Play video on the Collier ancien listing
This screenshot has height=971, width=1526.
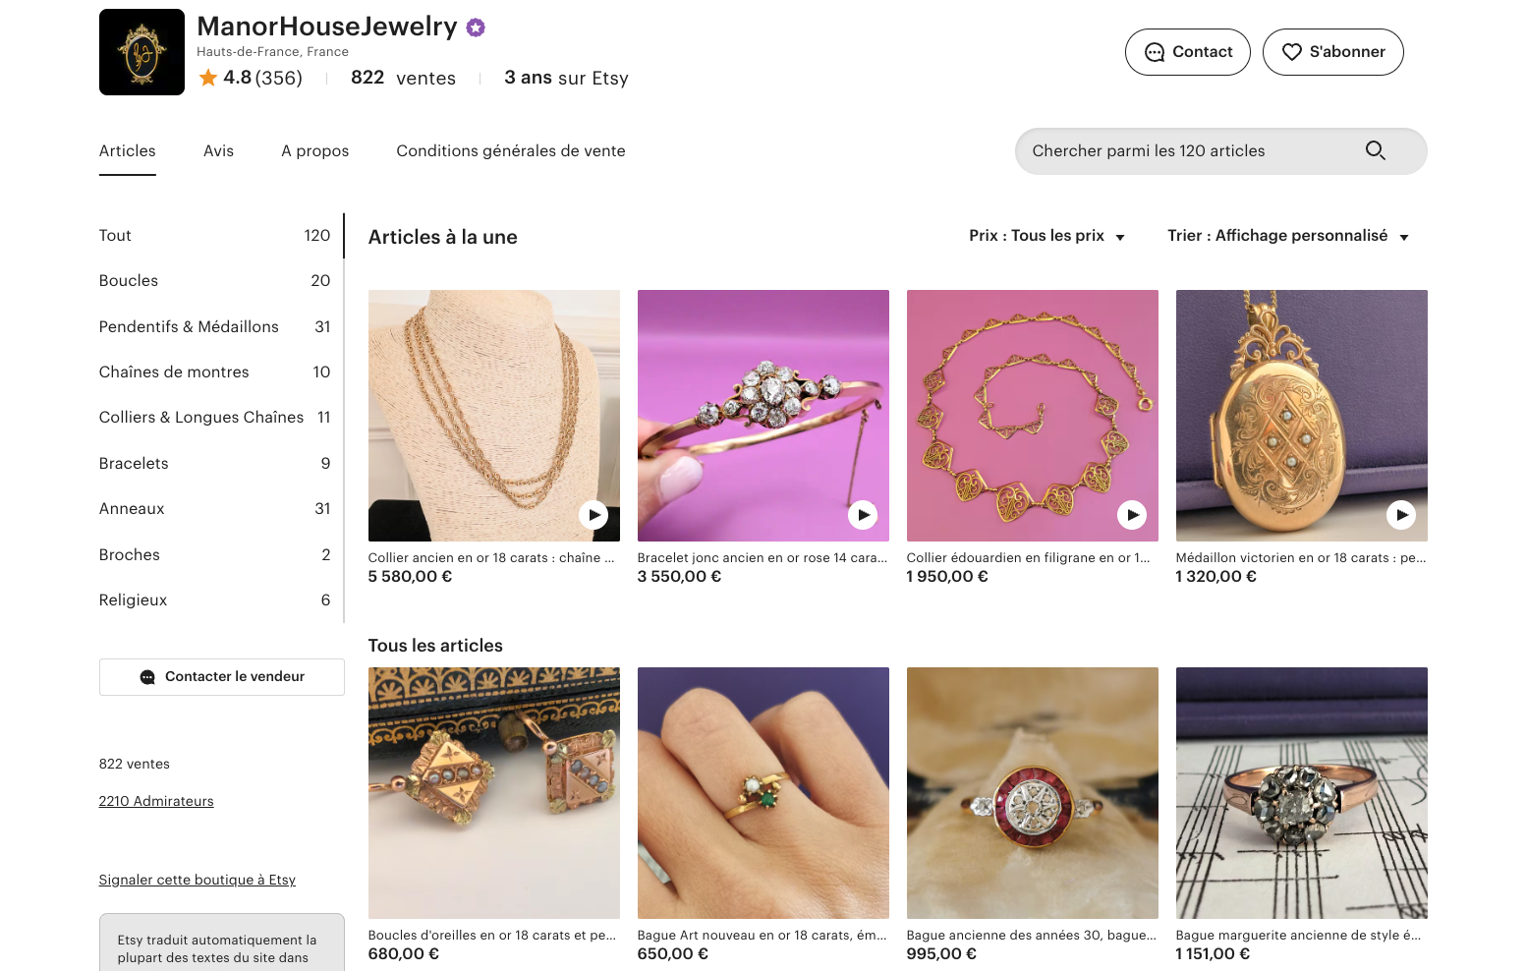coord(593,515)
